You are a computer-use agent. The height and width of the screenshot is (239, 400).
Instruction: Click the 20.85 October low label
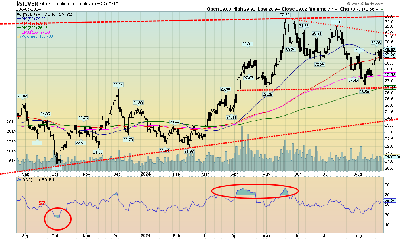pos(56,168)
